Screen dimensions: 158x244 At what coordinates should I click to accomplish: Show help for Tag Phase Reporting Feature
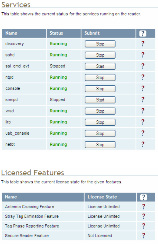tap(144, 226)
